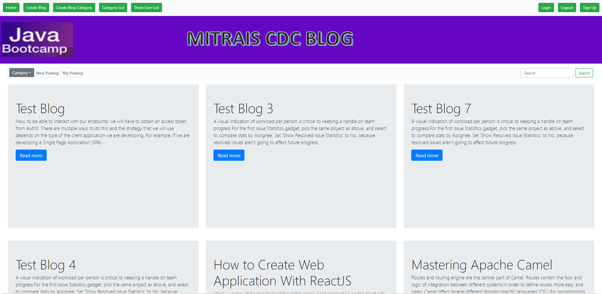Click the 'Test Blog 7' title
This screenshot has height=294, width=602.
click(441, 109)
